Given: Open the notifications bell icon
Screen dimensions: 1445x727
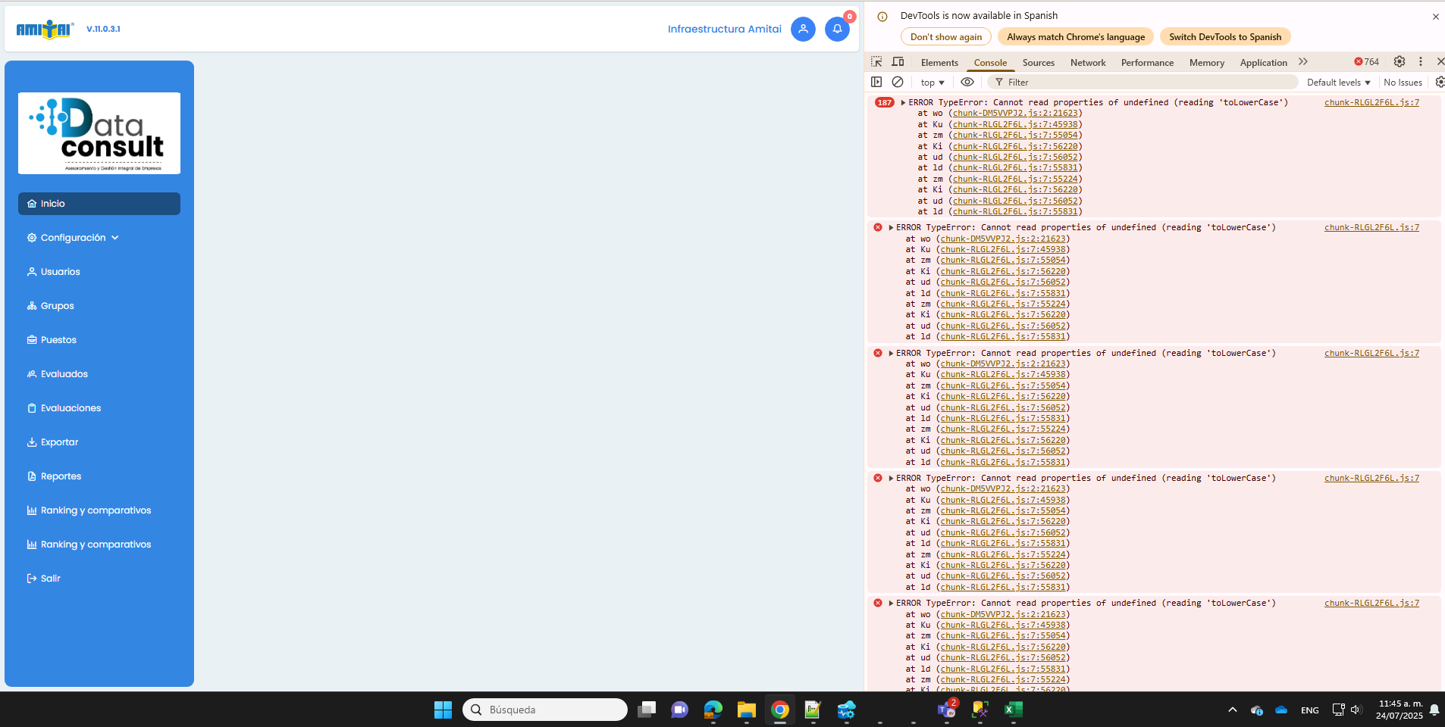Looking at the screenshot, I should point(837,29).
